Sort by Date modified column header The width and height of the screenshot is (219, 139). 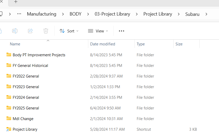[x=103, y=44]
